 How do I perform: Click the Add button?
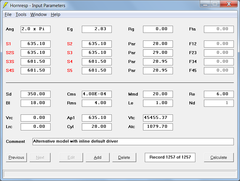point(98,157)
